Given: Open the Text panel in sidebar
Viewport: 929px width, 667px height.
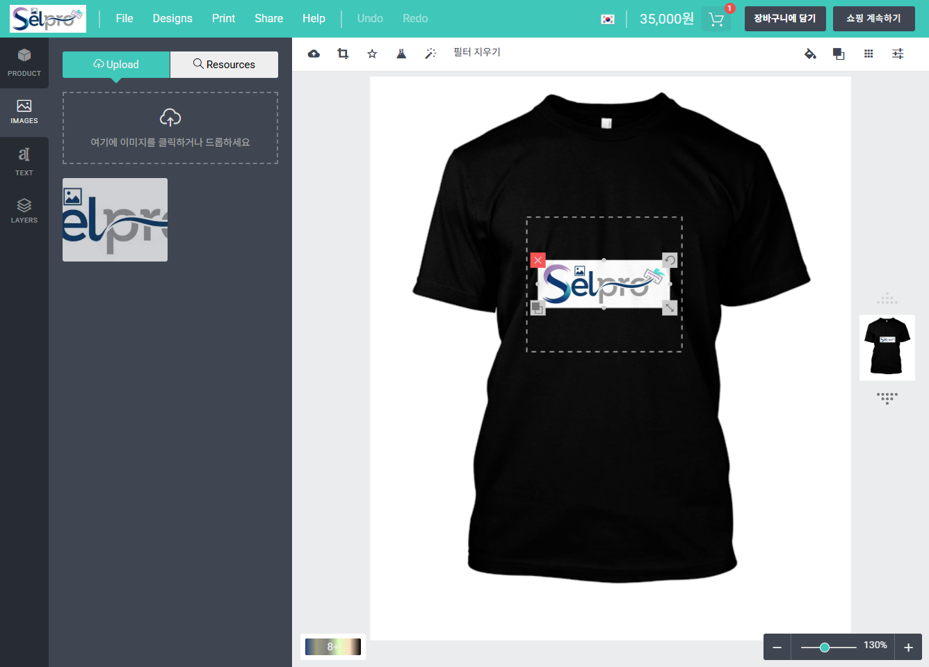Looking at the screenshot, I should coord(24,161).
